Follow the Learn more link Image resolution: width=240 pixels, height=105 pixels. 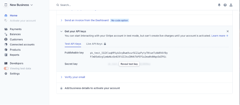(220, 36)
